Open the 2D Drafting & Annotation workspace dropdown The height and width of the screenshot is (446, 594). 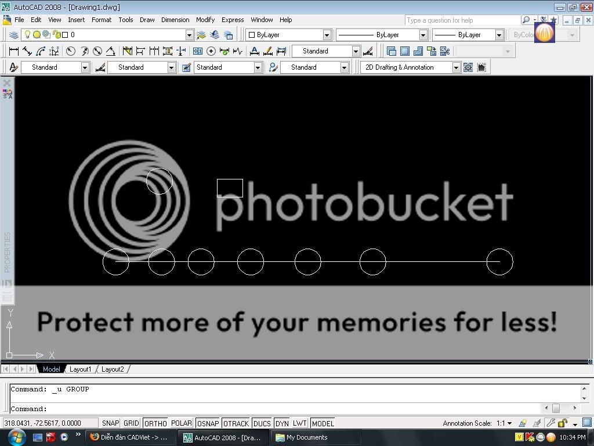456,67
